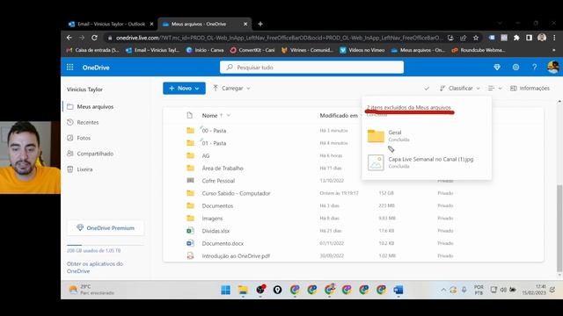Bookmark this page with star icon
Screen dimensions: 563x316
[x=476, y=38]
